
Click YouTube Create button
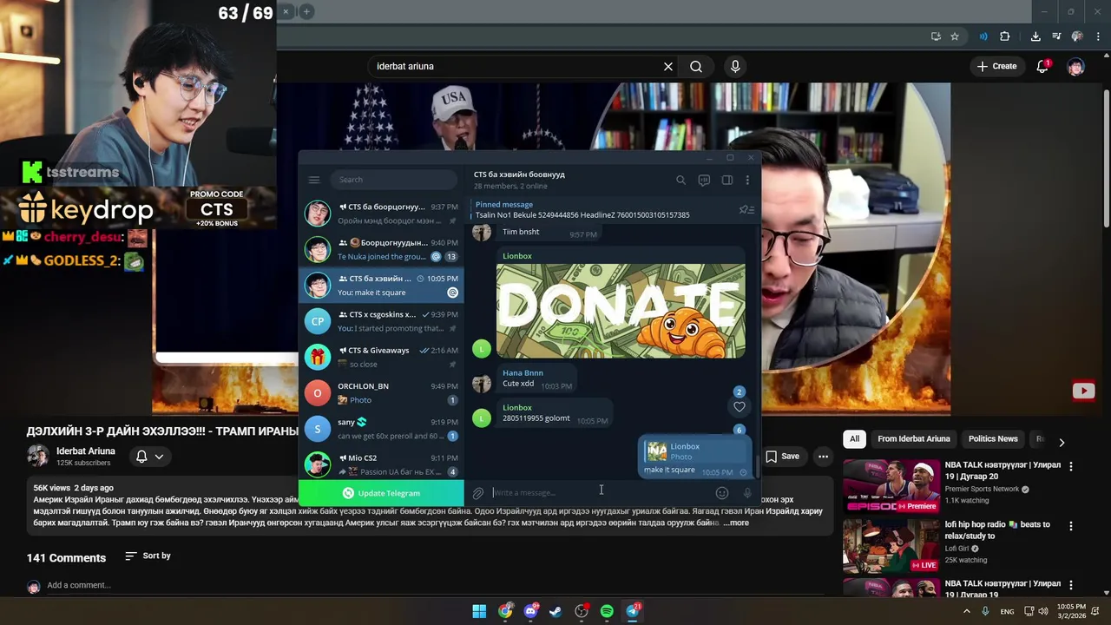[x=996, y=66]
